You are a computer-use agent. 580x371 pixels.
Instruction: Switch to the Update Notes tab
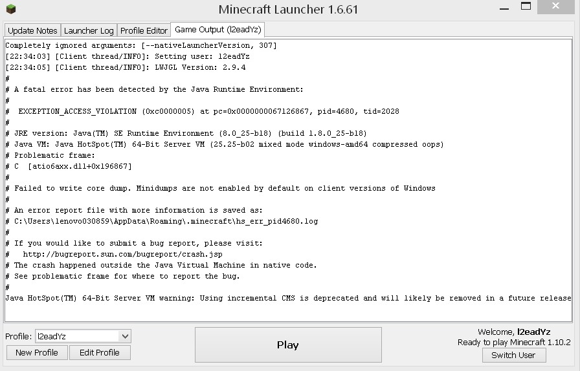point(32,30)
